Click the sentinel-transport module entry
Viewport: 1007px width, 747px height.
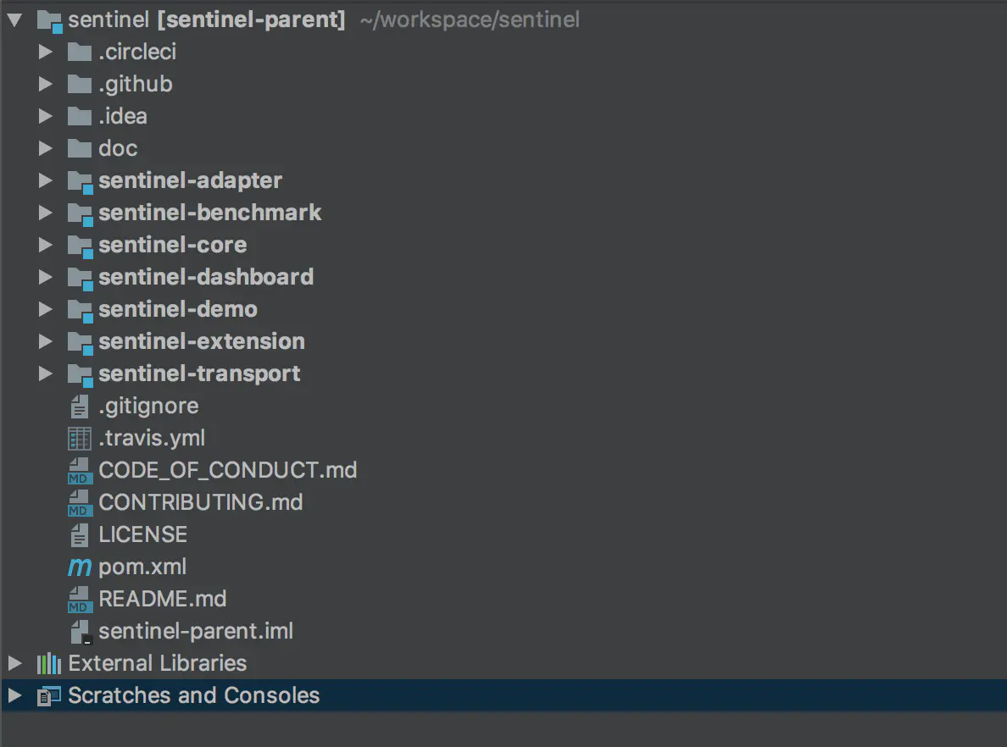(199, 373)
